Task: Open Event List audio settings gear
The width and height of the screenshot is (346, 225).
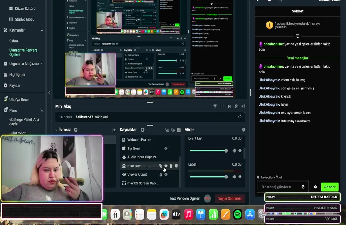Action: (240, 151)
